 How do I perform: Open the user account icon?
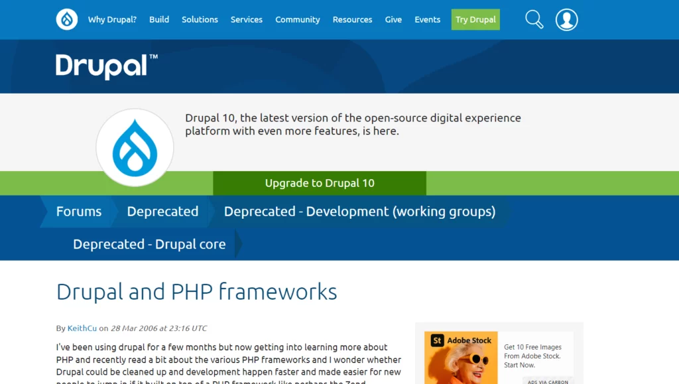(x=566, y=19)
